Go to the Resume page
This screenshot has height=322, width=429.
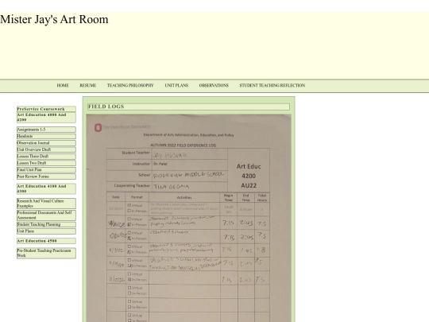pyautogui.click(x=88, y=85)
